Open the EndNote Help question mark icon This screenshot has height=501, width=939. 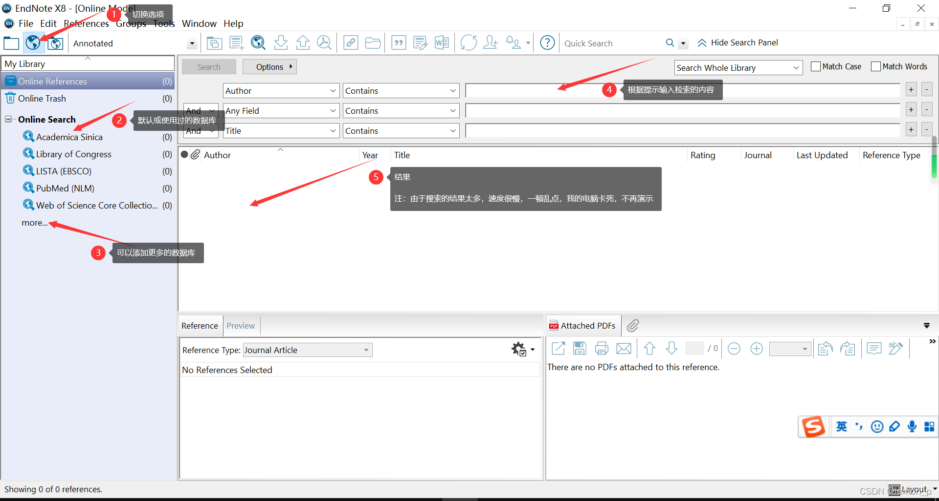point(547,43)
